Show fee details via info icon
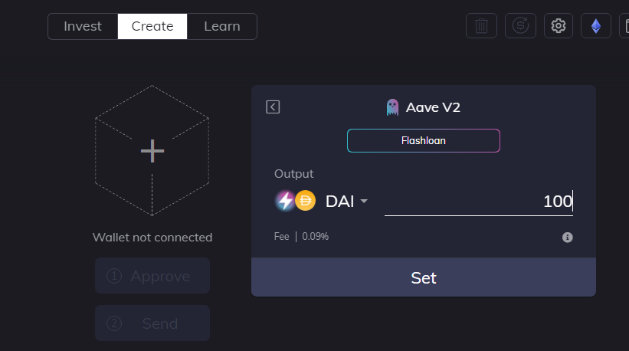629x351 pixels. pyautogui.click(x=567, y=238)
